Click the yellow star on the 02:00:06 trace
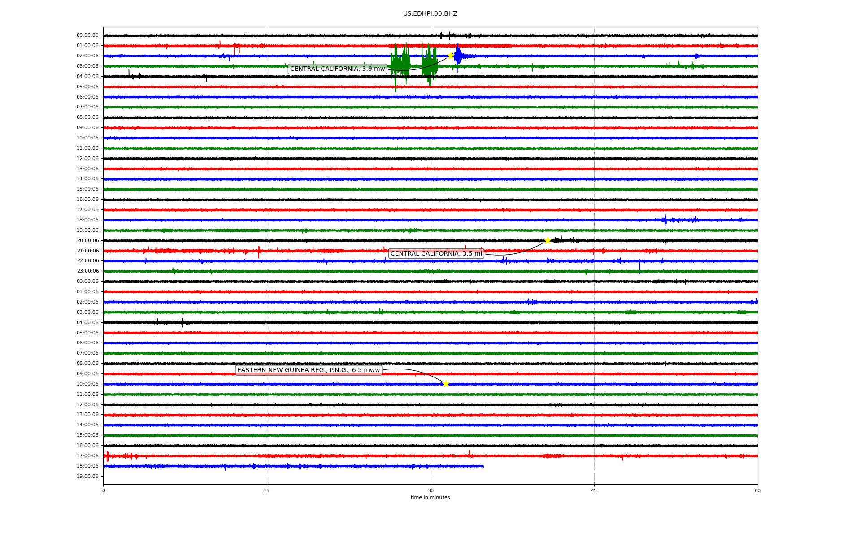 451,56
